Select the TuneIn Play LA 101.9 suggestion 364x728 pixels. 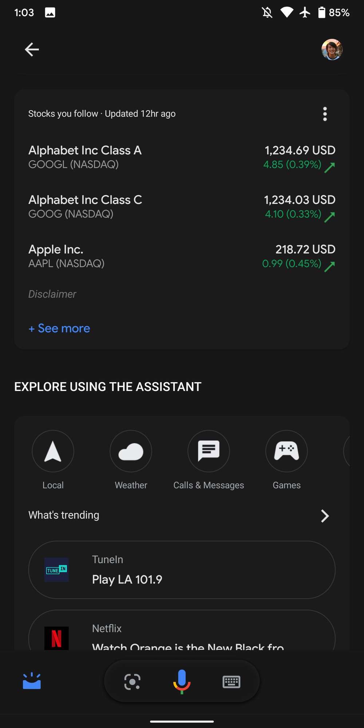pyautogui.click(x=182, y=570)
